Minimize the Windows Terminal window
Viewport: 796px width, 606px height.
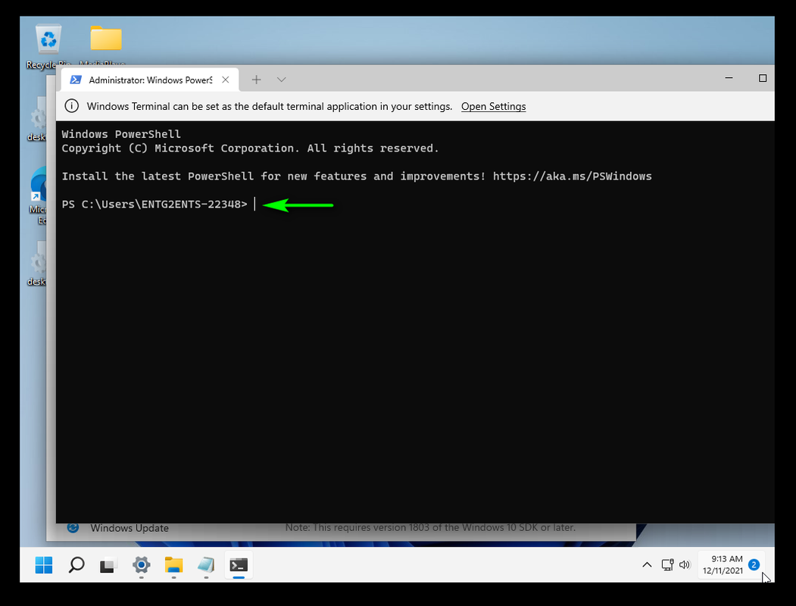coord(729,78)
